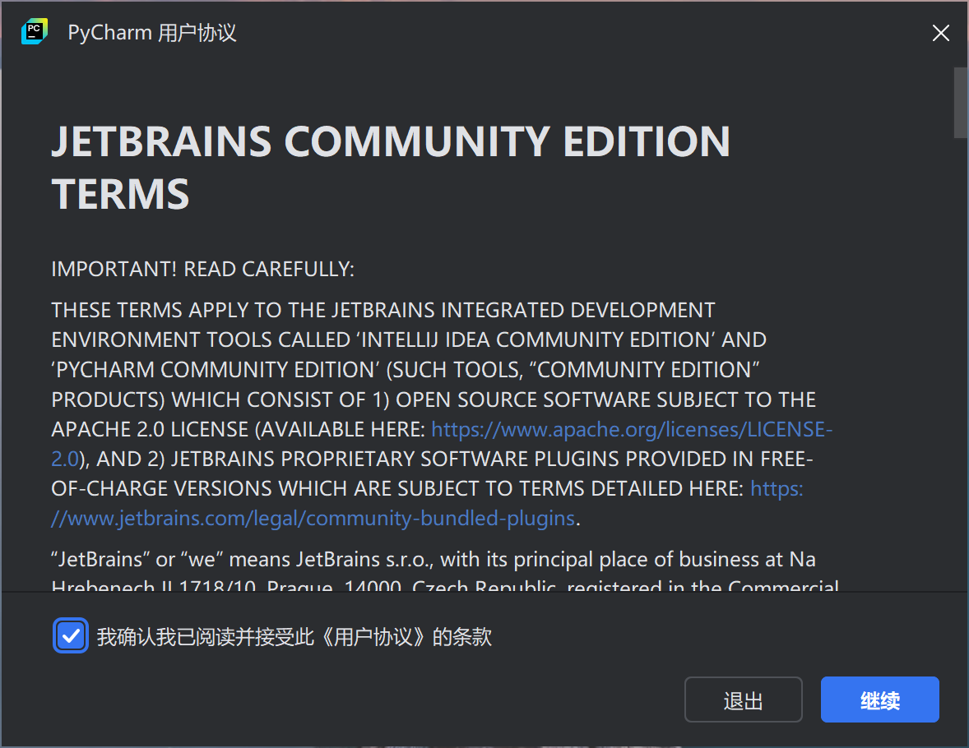Screen dimensions: 969x748
Task: Open the community-bundled-plugins legal link
Action: coord(321,519)
